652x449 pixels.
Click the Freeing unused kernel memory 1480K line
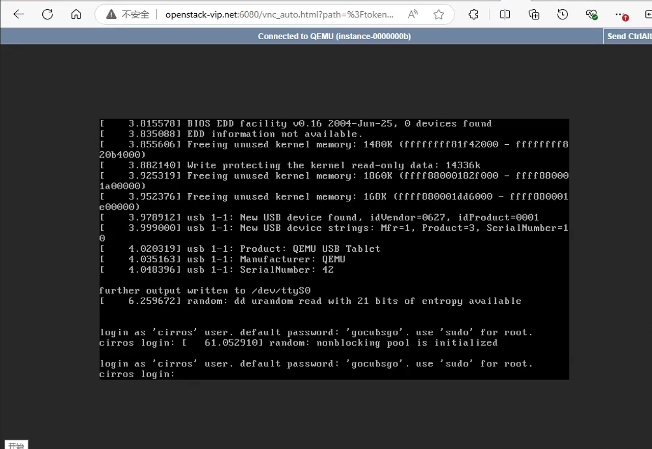coord(334,149)
